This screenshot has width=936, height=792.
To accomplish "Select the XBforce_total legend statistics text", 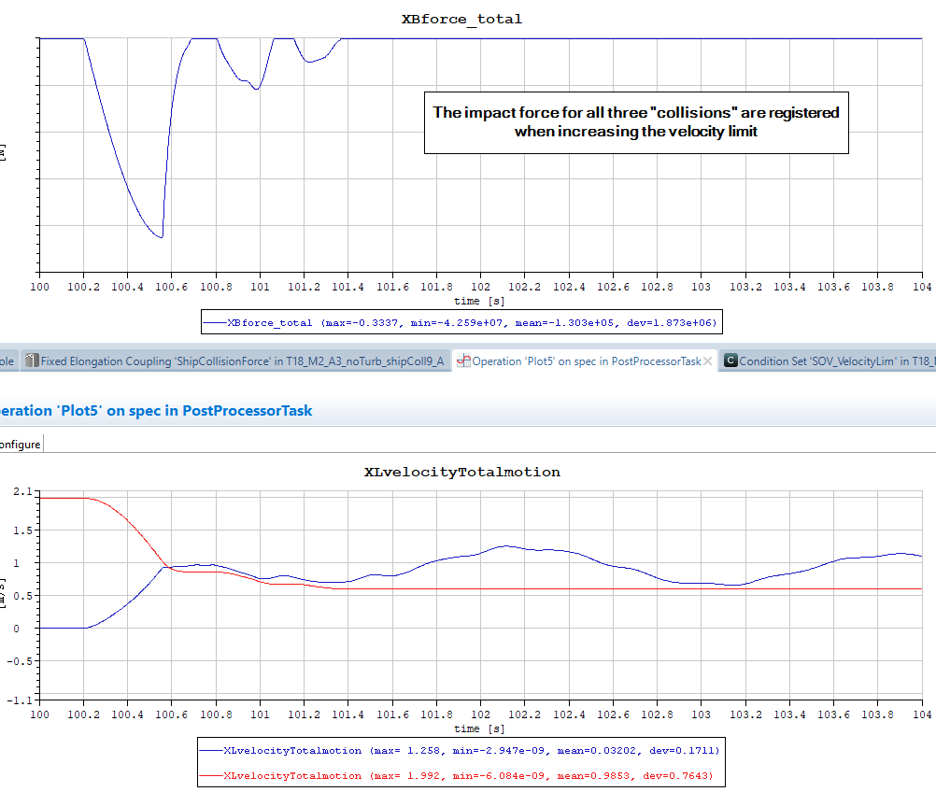I will [474, 322].
